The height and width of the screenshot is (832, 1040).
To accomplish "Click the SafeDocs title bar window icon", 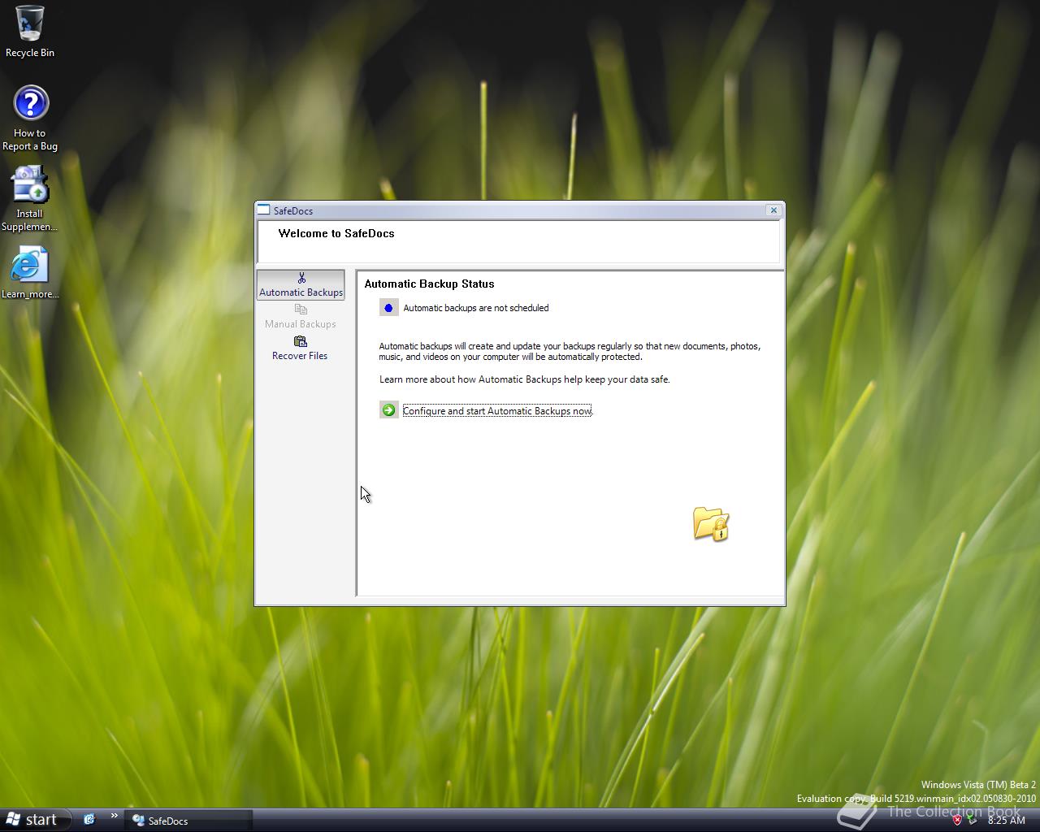I will pos(263,210).
